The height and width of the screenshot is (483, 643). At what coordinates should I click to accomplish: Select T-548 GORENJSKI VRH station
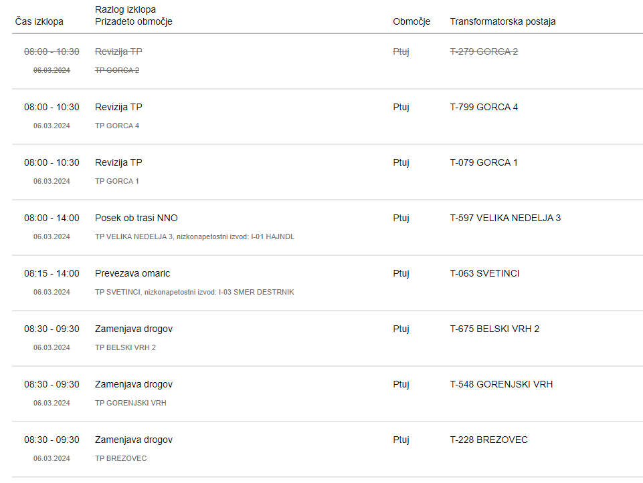(x=502, y=384)
